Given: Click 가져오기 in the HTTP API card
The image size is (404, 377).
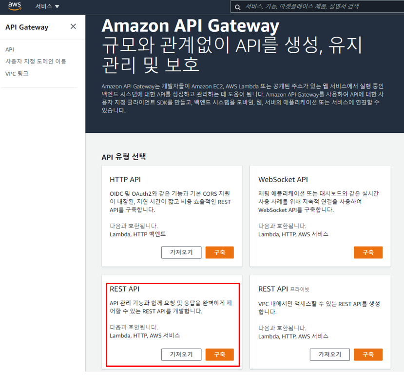Looking at the screenshot, I should (x=181, y=252).
